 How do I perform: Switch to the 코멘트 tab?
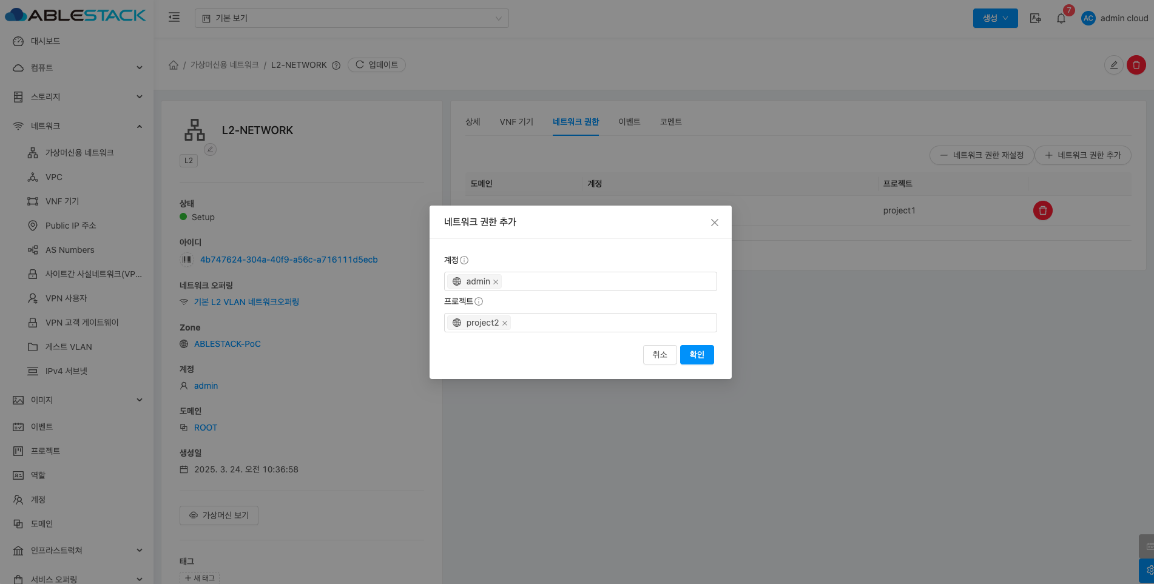pos(670,122)
